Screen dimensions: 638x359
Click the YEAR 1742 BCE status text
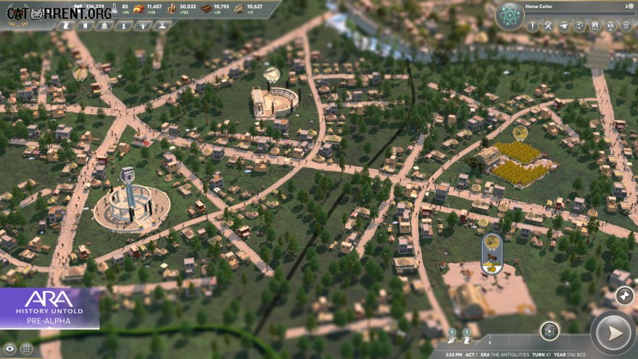570,355
